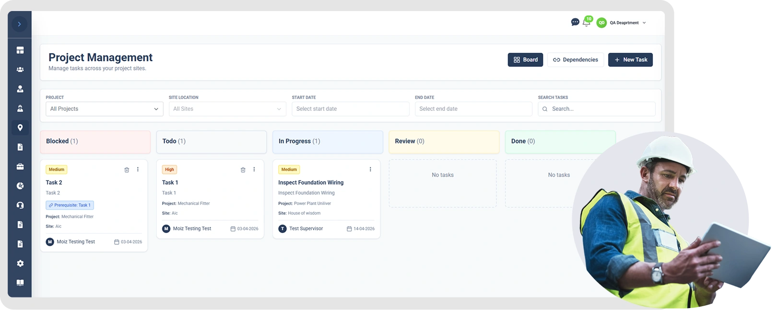Click the Project Management page heading
This screenshot has height=310, width=778.
(x=101, y=58)
